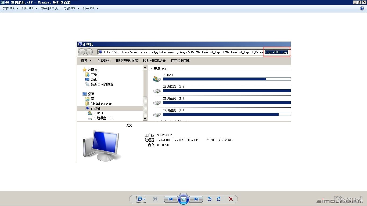This screenshot has height=206, width=367.
Task: Open the 电子邮件 menu item
Action: coord(49,8)
